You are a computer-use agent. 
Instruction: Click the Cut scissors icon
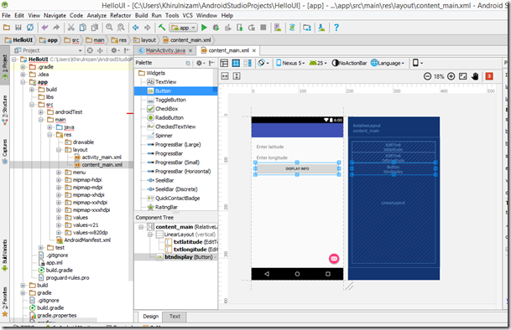pos(70,28)
